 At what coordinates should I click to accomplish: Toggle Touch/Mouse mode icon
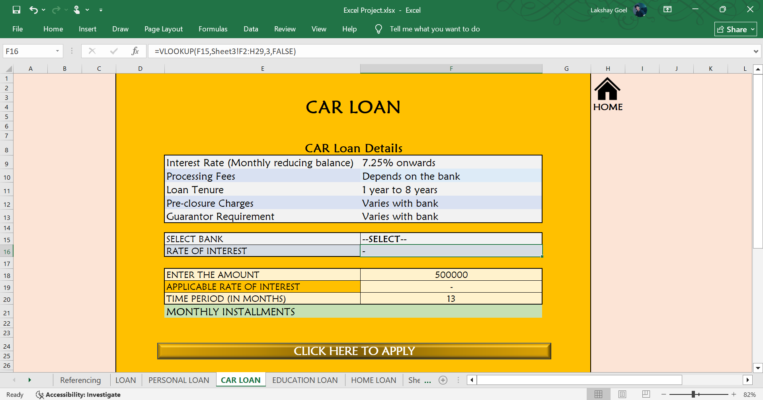point(77,10)
